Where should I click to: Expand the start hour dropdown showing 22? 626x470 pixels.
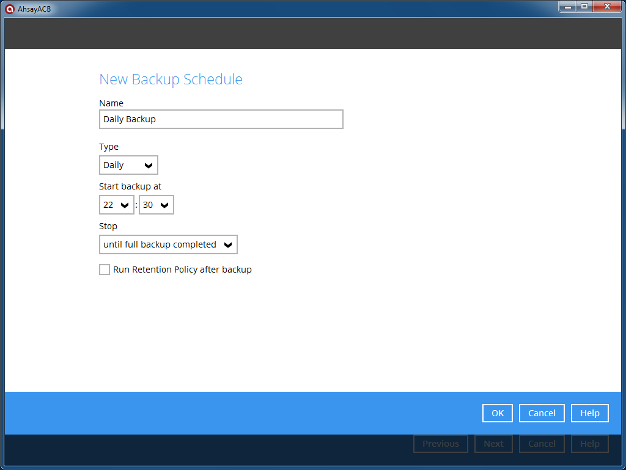coord(117,205)
